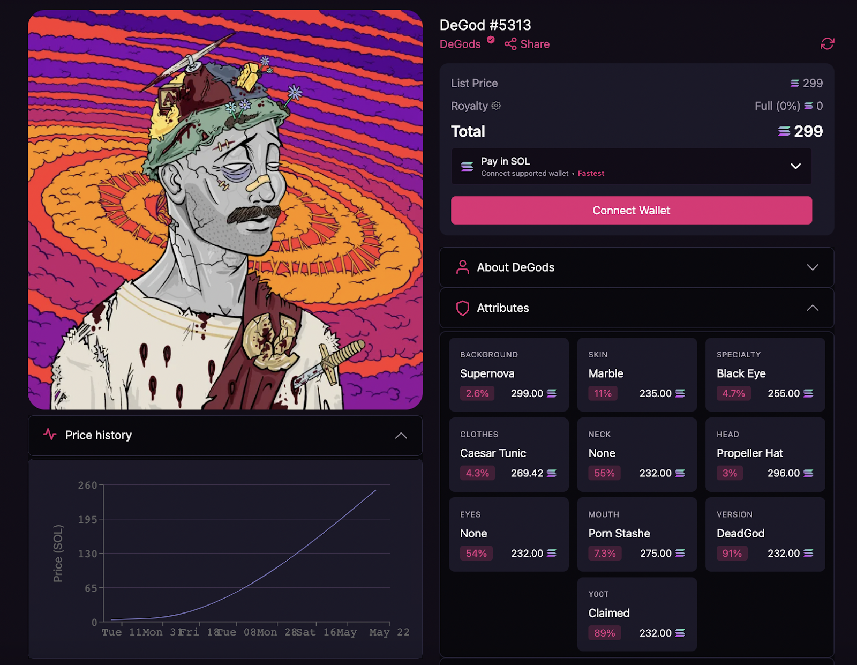Click the share icon beside Share
This screenshot has width=857, height=665.
pyautogui.click(x=510, y=44)
